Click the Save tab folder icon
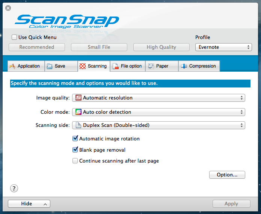This screenshot has width=261, height=214. 50,66
